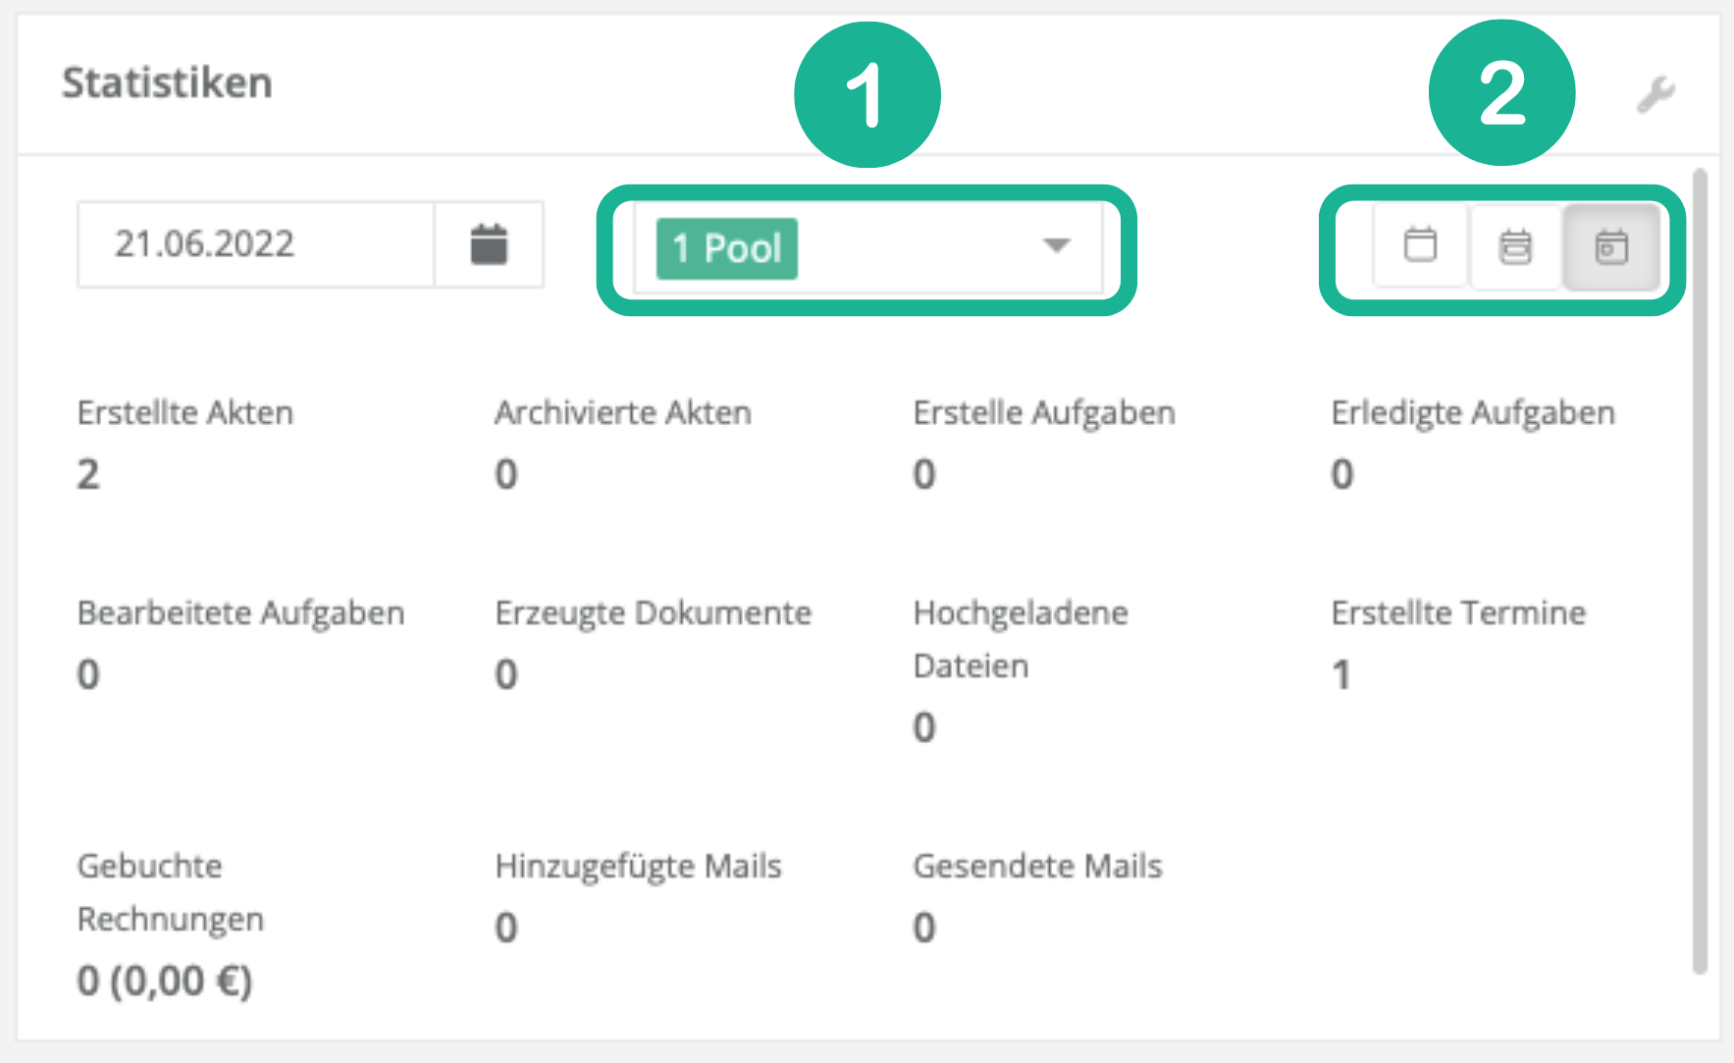Click the Erstellte Termine statistic label

coord(1458,613)
